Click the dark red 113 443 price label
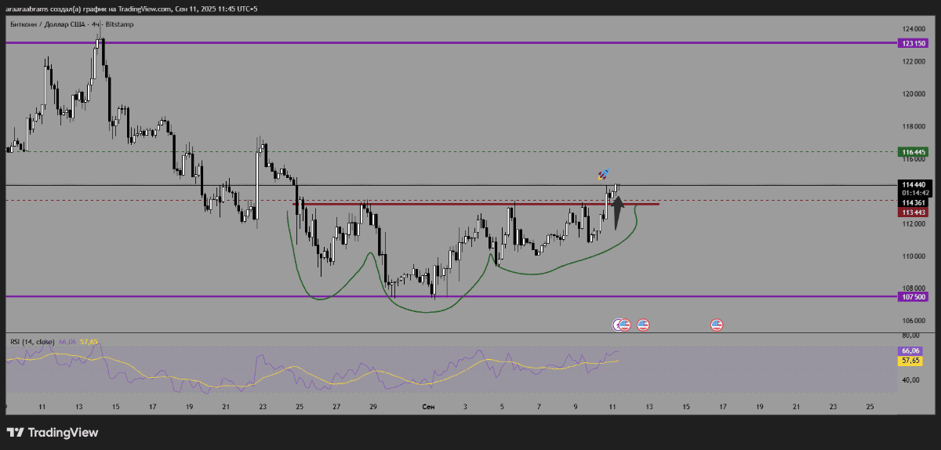Image resolution: width=941 pixels, height=450 pixels. 912,212
